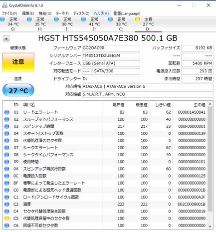Click status icon for 04 スタート/ストップ回数

tap(7, 134)
